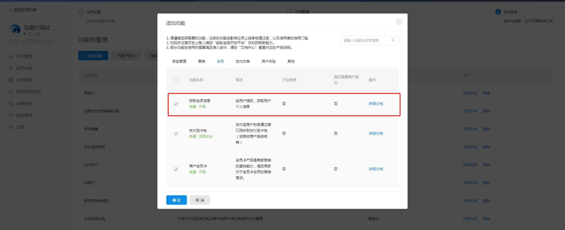Click the back arrow beside 返回应用列表

pos(11,10)
